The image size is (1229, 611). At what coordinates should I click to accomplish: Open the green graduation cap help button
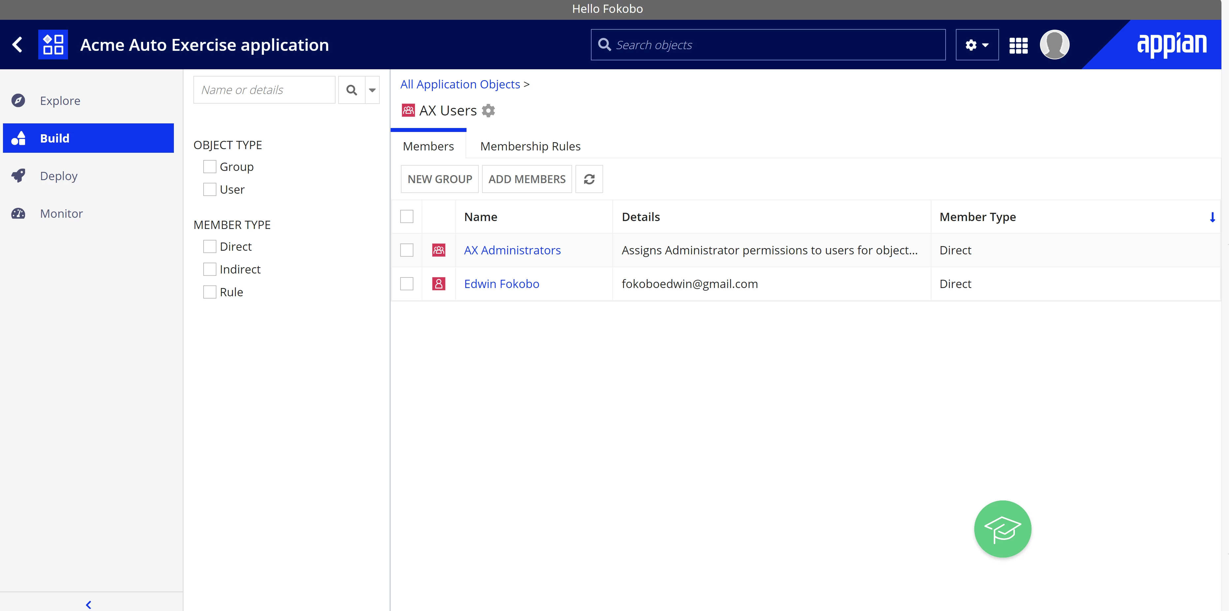[1002, 529]
